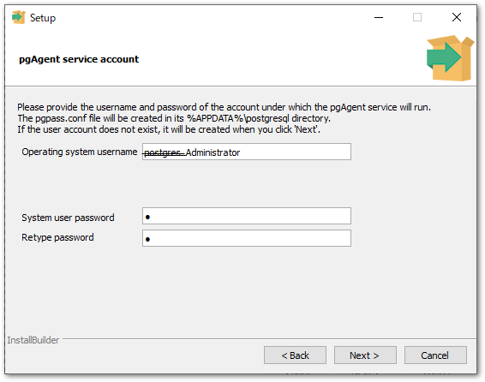Click the Setup installer icon in title bar
The height and width of the screenshot is (382, 485).
pos(18,17)
